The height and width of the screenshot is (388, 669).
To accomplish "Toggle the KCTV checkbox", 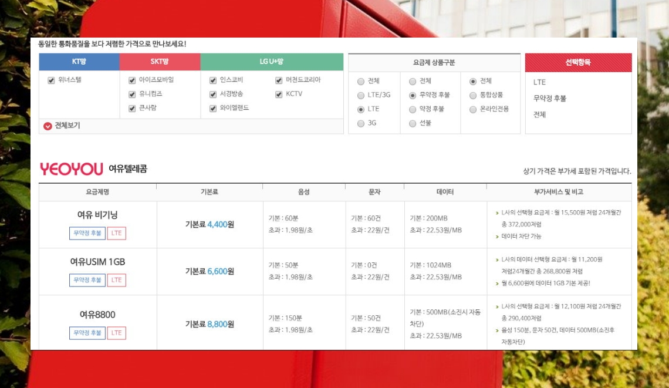I will point(279,95).
